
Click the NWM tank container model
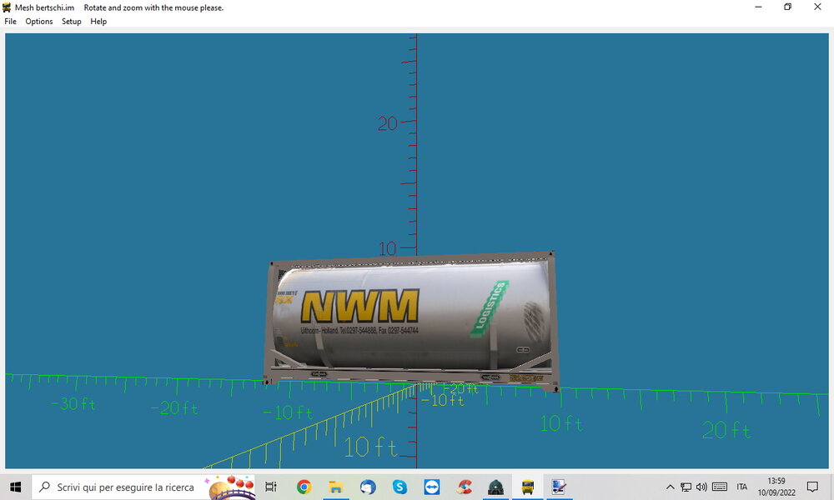[x=412, y=322]
